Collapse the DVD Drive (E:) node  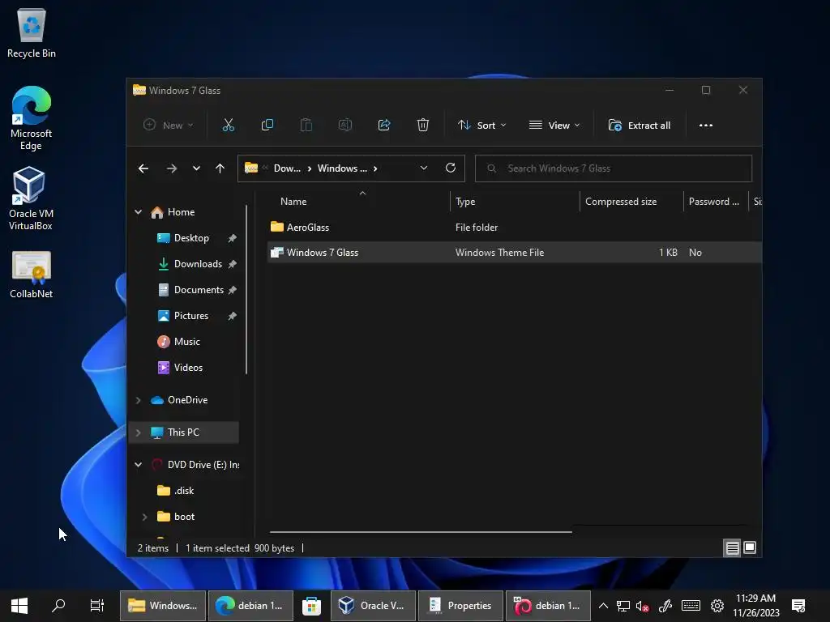click(x=138, y=464)
